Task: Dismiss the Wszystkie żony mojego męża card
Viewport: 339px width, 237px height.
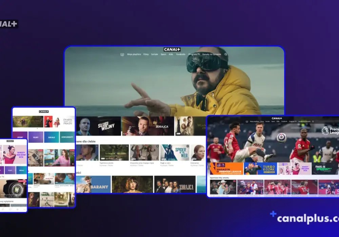Action: (x=157, y=146)
